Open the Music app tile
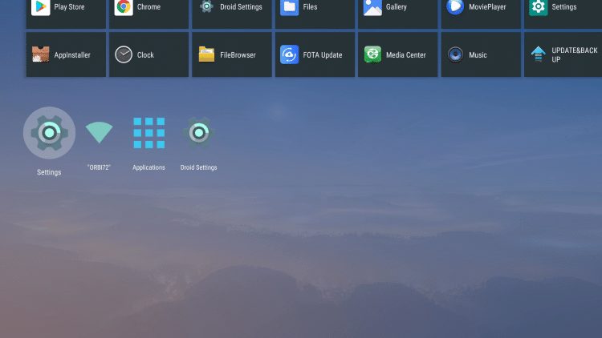The image size is (602, 338). [x=481, y=54]
